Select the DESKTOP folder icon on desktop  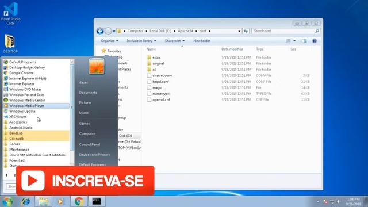click(10, 44)
